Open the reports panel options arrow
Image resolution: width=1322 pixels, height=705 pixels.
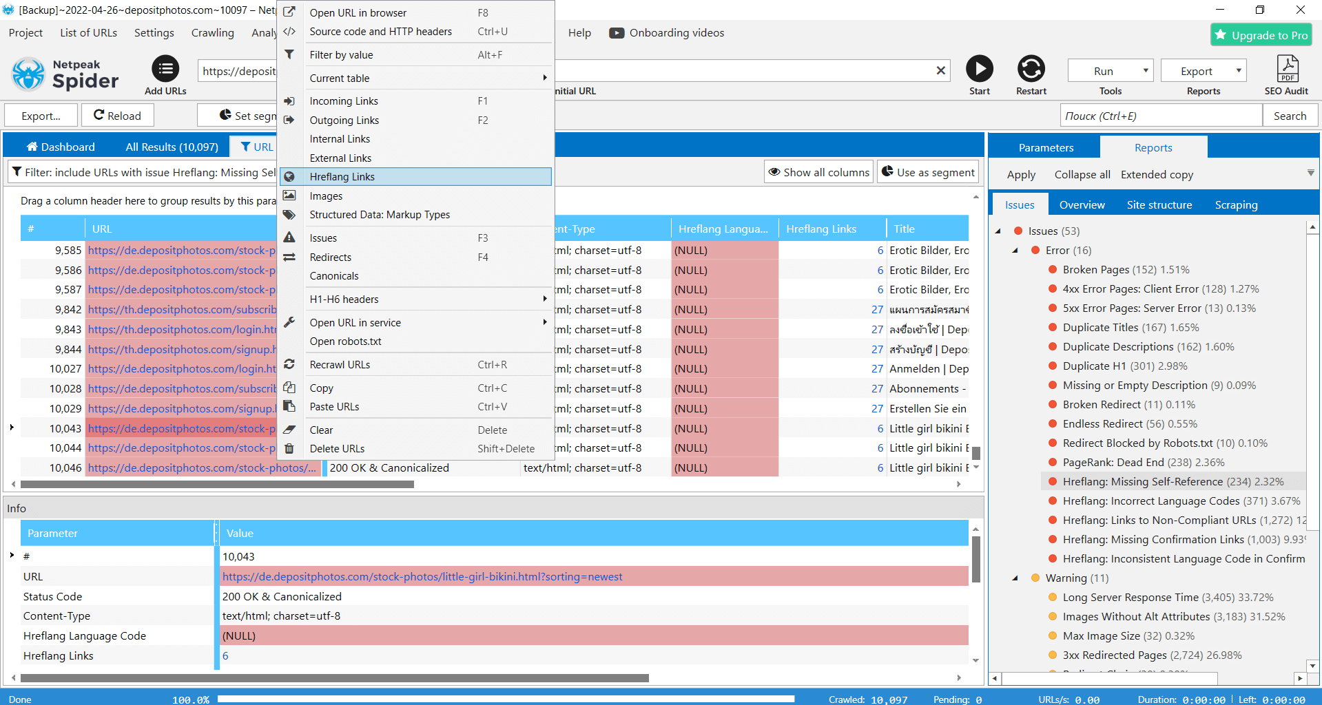click(1310, 173)
